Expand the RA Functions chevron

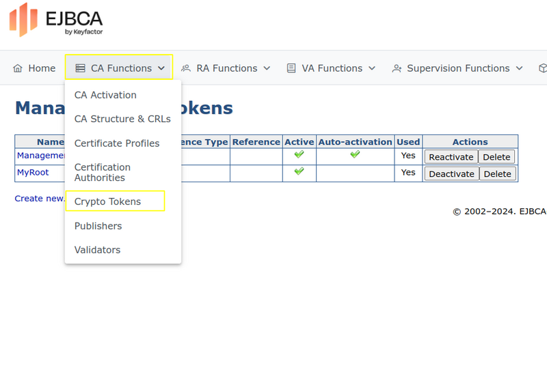coord(267,68)
